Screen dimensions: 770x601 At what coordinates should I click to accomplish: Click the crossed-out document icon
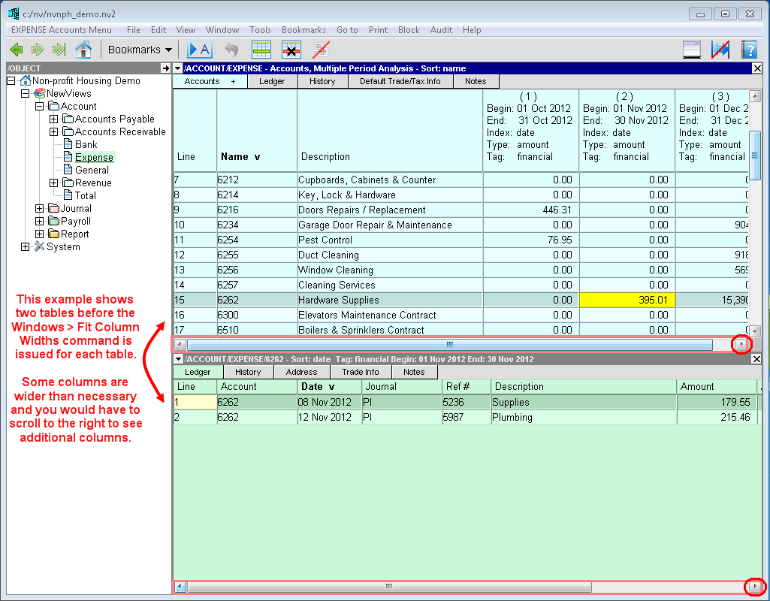click(x=322, y=50)
